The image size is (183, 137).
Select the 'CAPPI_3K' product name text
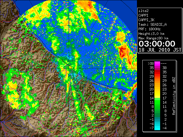(x=146, y=20)
